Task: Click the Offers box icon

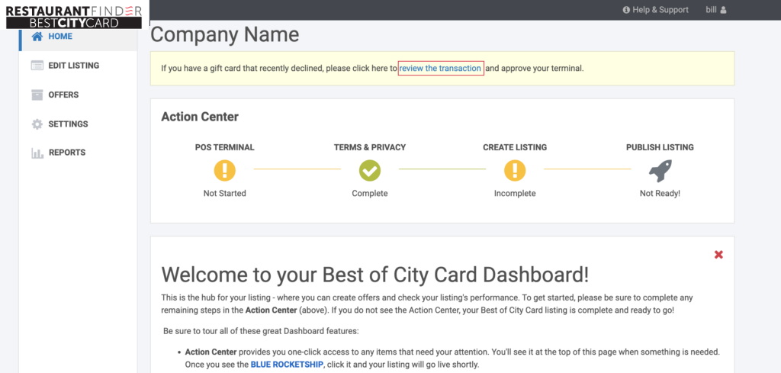Action: [37, 95]
